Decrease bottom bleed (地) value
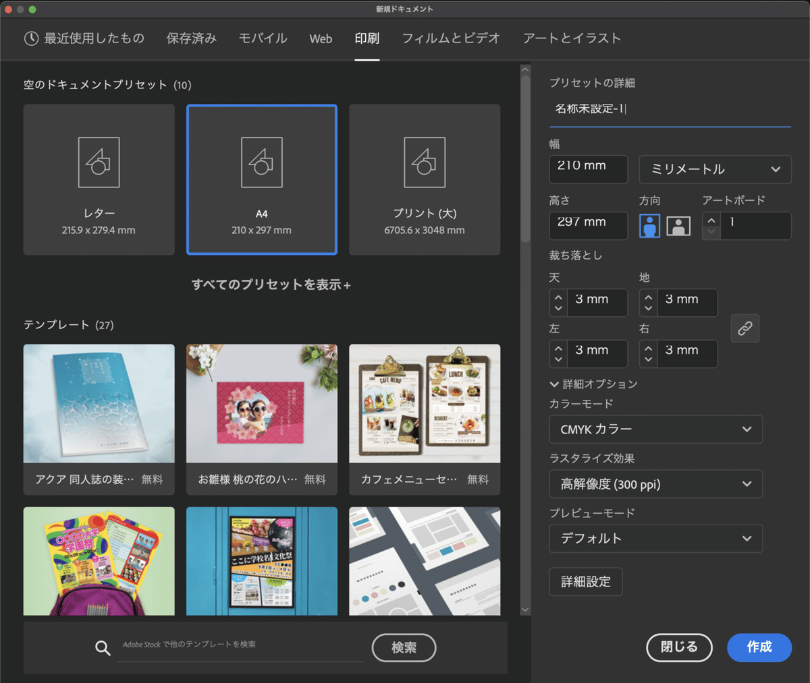 pyautogui.click(x=648, y=309)
